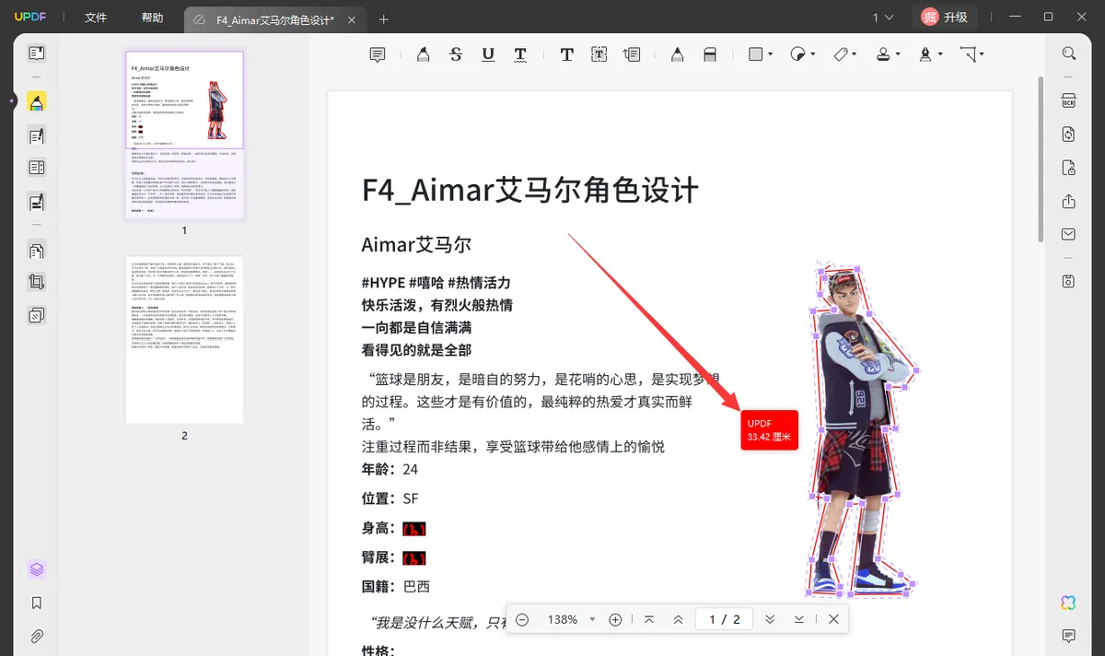Viewport: 1105px width, 656px height.
Task: Open the 文件 menu
Action: (96, 18)
